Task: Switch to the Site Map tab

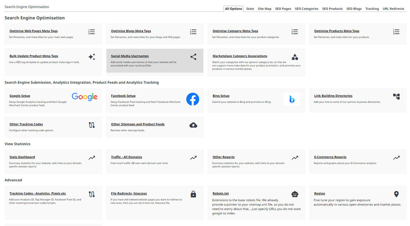Action: 264,9
